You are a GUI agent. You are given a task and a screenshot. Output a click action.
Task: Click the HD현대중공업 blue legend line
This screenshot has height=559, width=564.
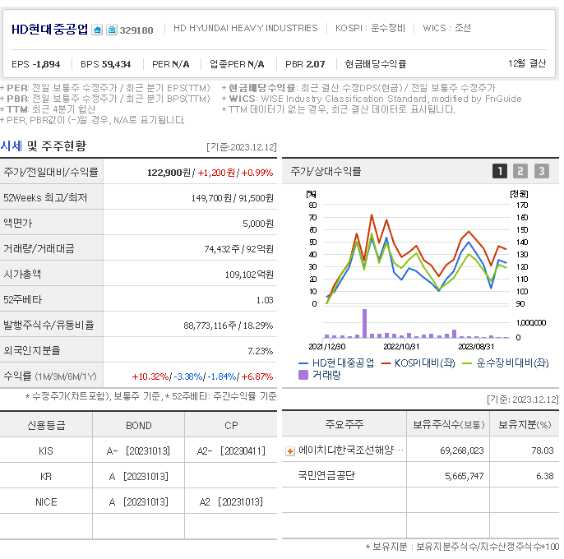coord(303,363)
